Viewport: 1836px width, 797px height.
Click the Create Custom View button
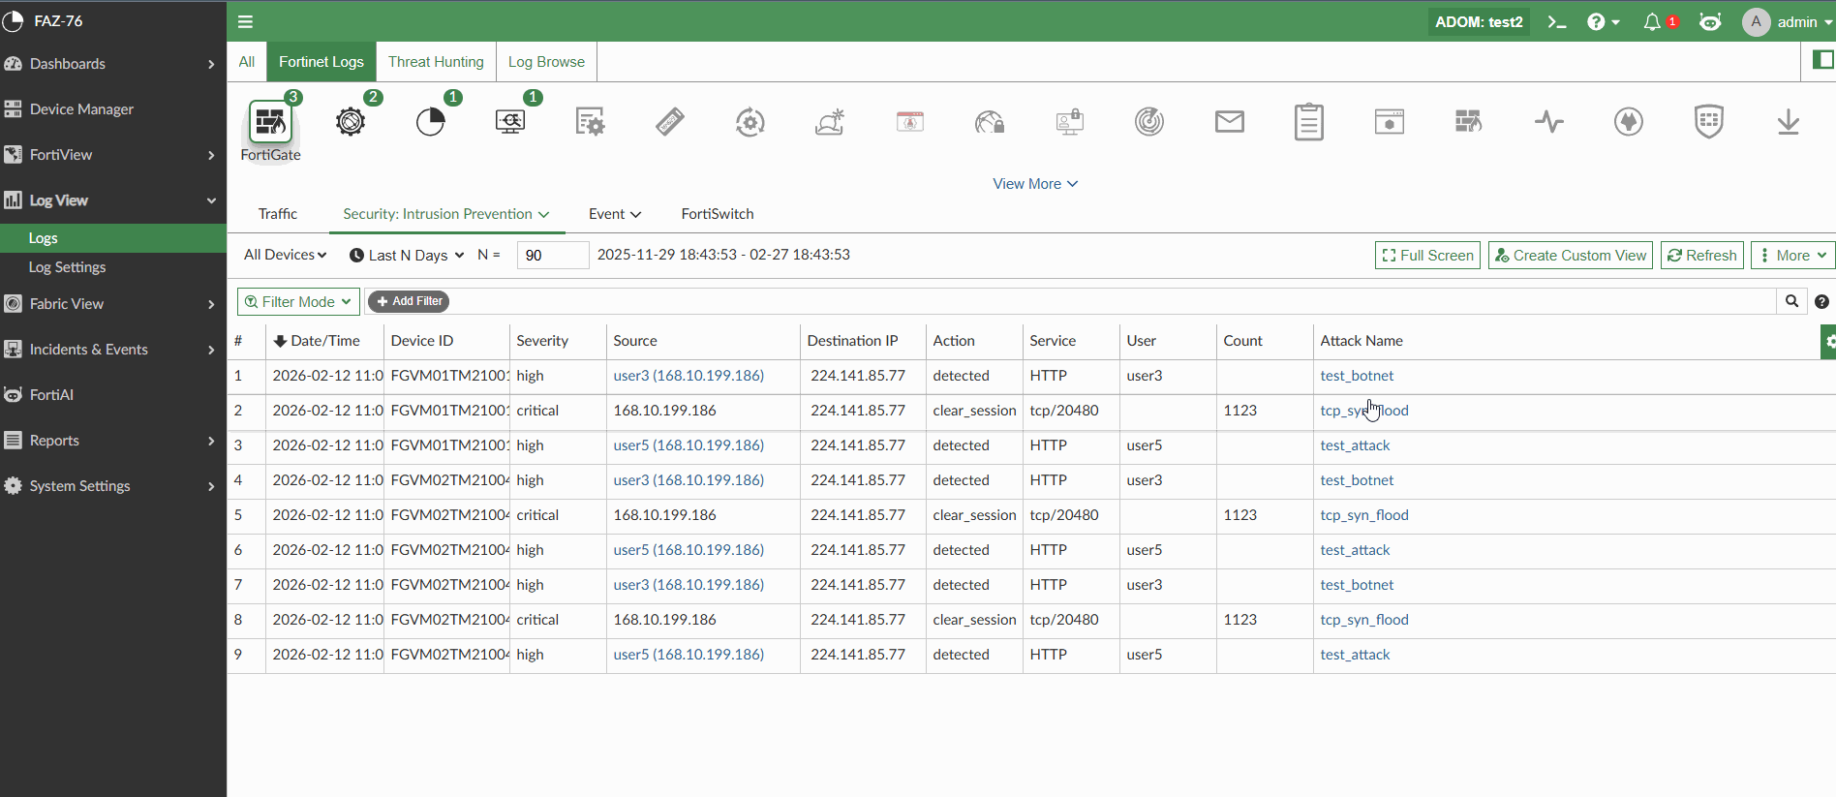point(1570,255)
